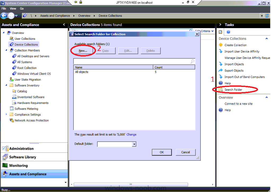
Task: Click Assets and Compliance in breadcrumb
Action: point(55,16)
